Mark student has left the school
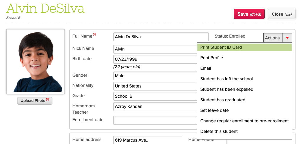300x144 pixels. [227, 79]
